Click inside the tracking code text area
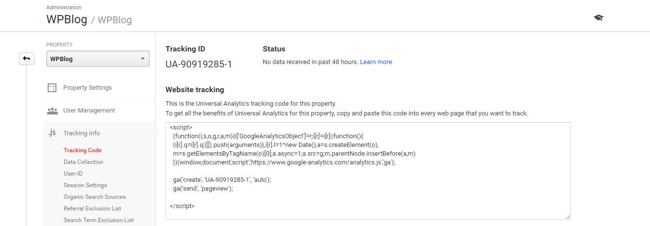This screenshot has width=650, height=226. pos(368,171)
